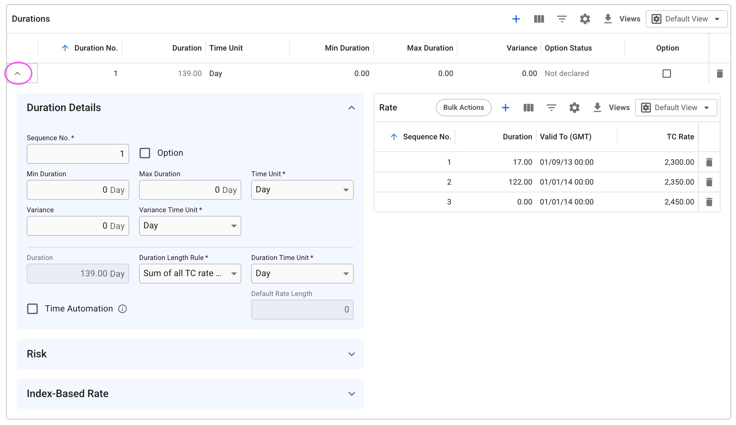Click Max Duration column header
736x425 pixels.
pyautogui.click(x=430, y=48)
